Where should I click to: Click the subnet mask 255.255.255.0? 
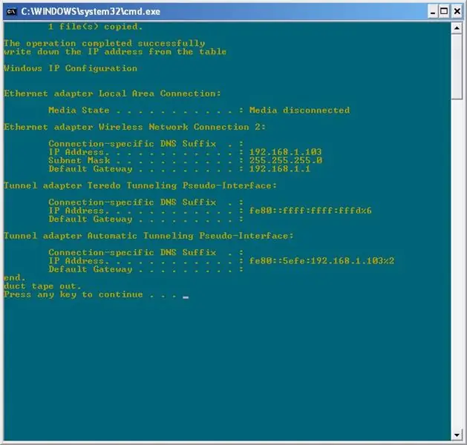click(286, 160)
